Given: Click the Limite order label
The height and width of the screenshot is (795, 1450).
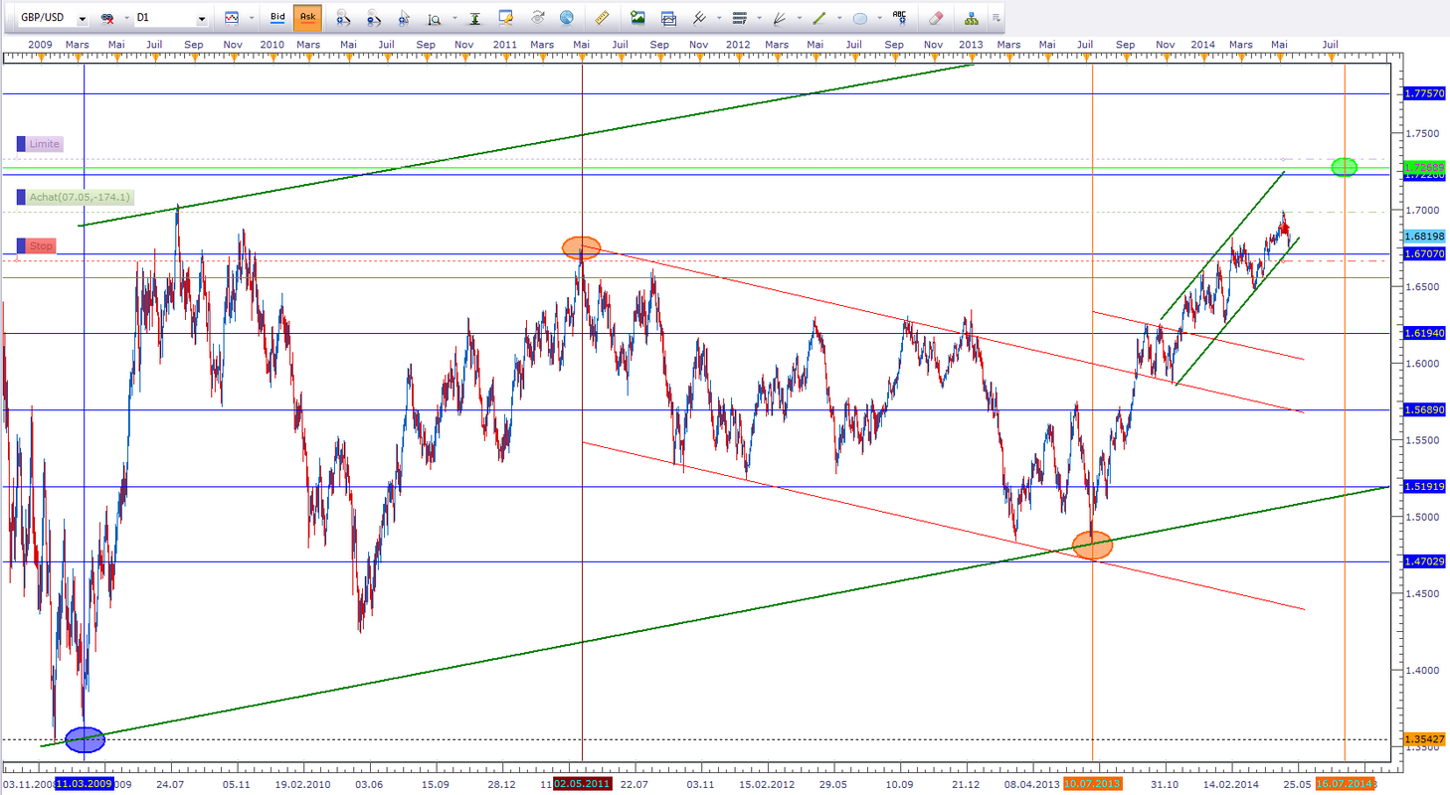Looking at the screenshot, I should coord(45,144).
